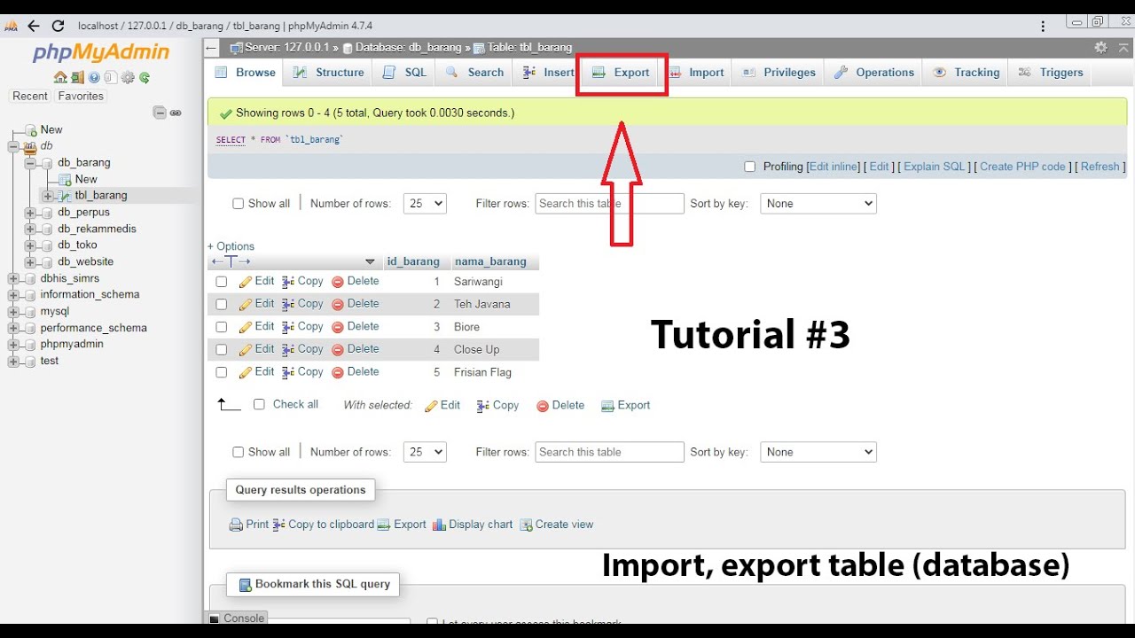The height and width of the screenshot is (638, 1135).
Task: Select tbl_barang in the navigation tree
Action: [101, 196]
